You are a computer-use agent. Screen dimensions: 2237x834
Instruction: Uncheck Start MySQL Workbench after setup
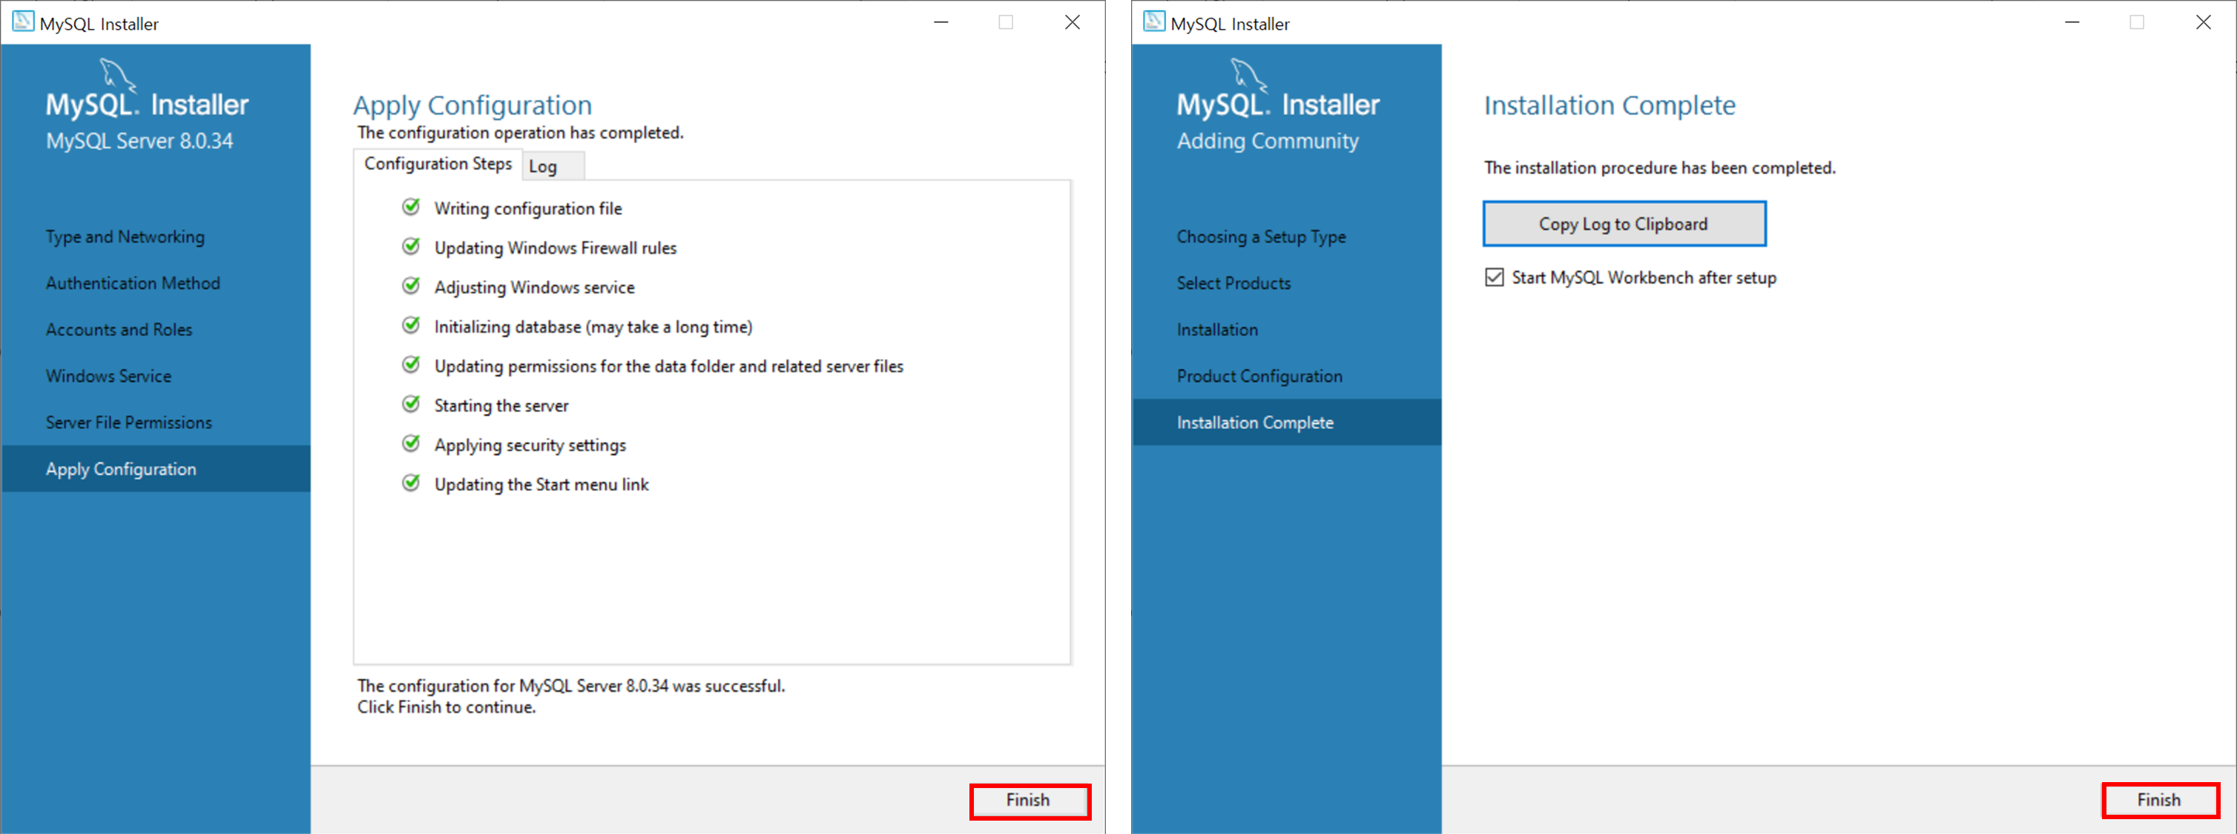pos(1494,278)
